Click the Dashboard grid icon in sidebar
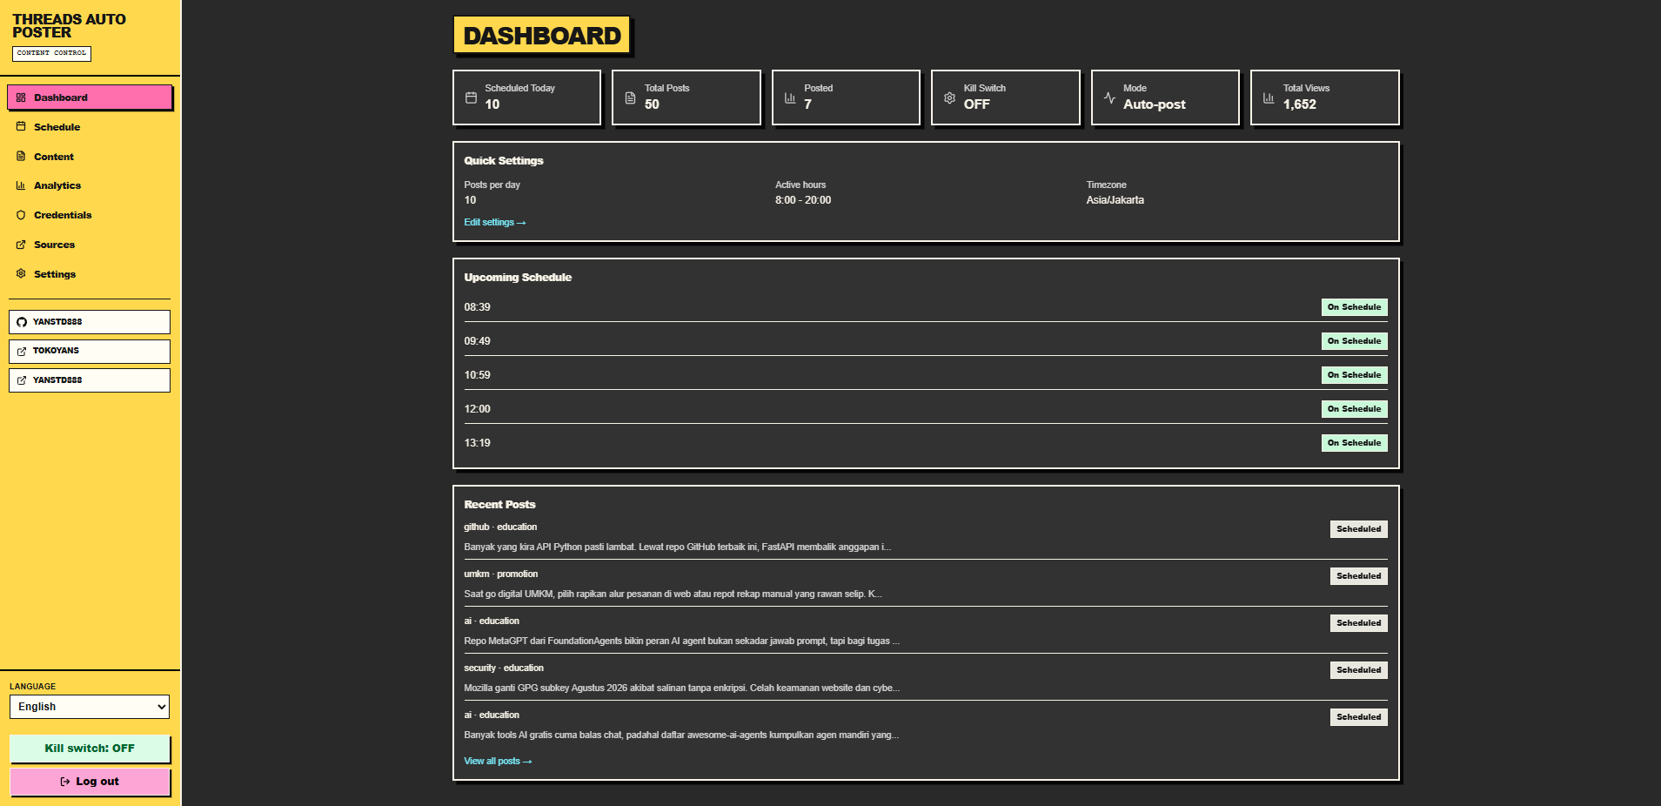1661x806 pixels. coord(21,97)
